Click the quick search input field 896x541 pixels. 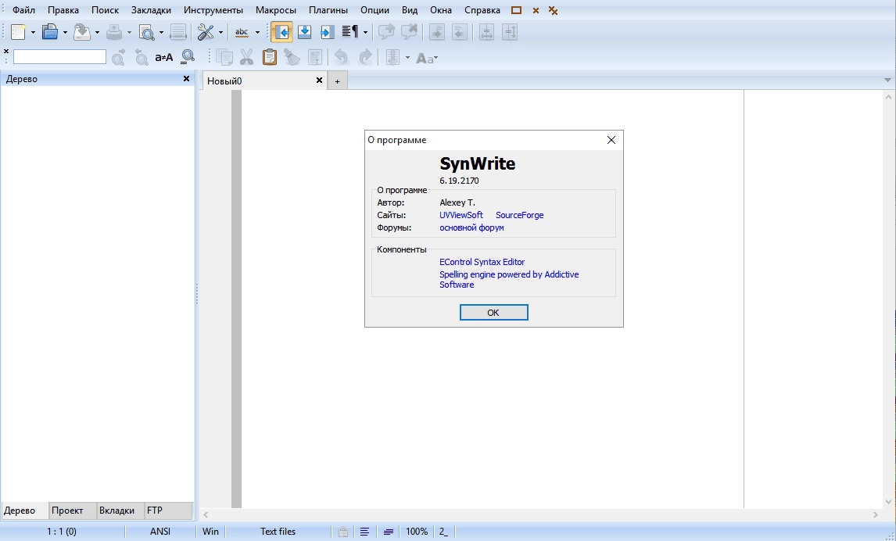[59, 56]
